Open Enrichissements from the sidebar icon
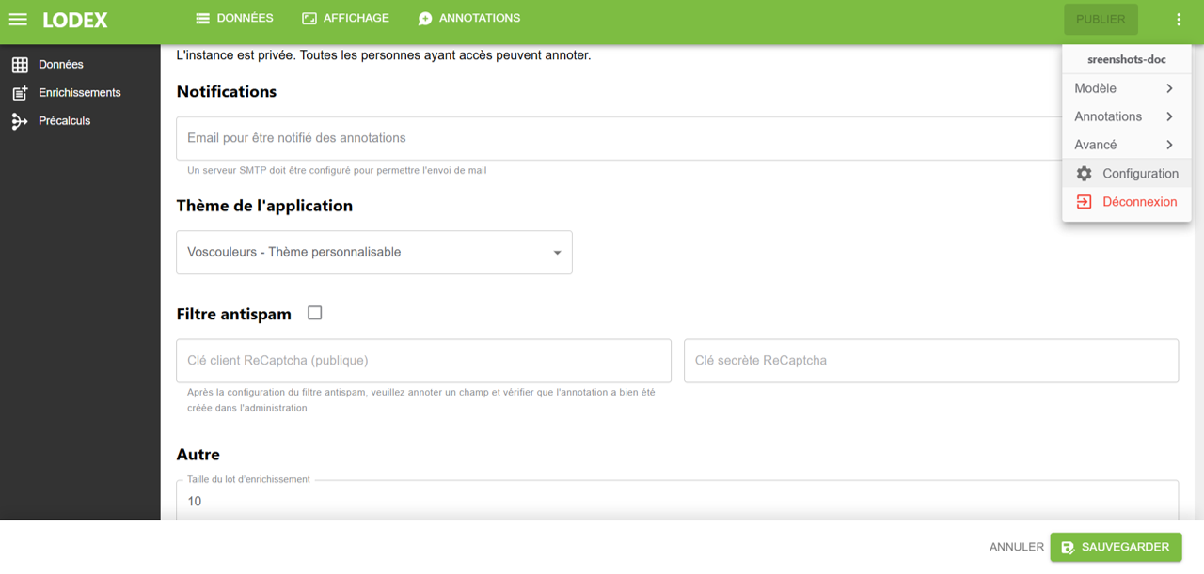The height and width of the screenshot is (574, 1204). tap(21, 92)
